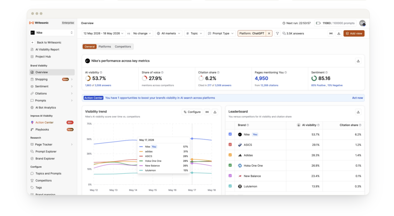This screenshot has width=394, height=216.
Task: Toggle the Hoka One One checkbox
Action: pyautogui.click(x=230, y=165)
